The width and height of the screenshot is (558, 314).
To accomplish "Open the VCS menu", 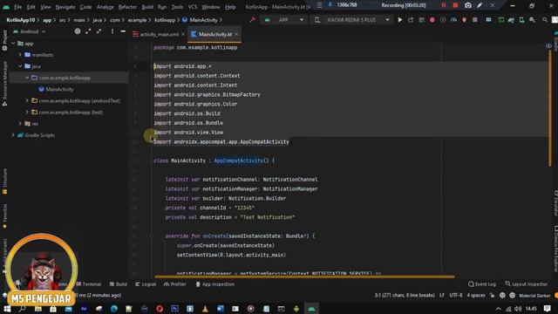I will click(193, 7).
